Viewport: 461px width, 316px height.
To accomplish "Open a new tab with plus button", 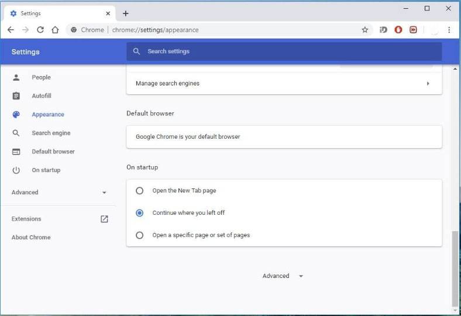I will [x=126, y=13].
